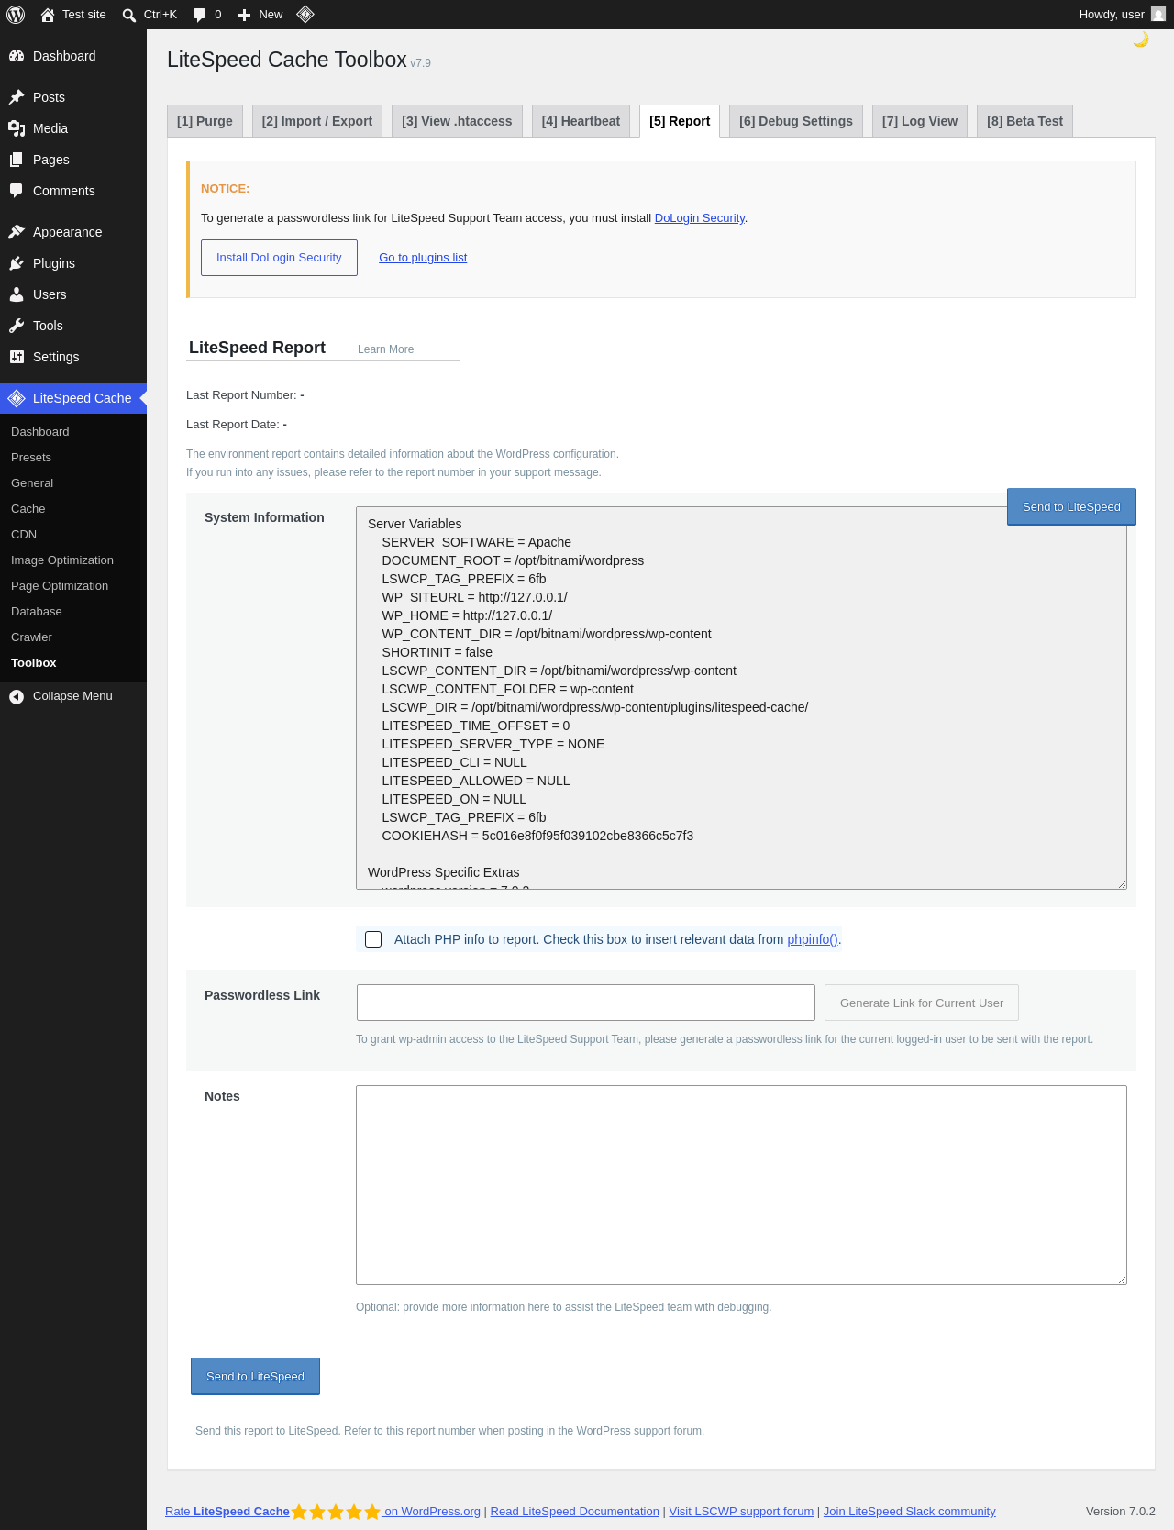The image size is (1174, 1530).
Task: Open the Read LiteSpeed Documentation link
Action: pyautogui.click(x=575, y=1512)
